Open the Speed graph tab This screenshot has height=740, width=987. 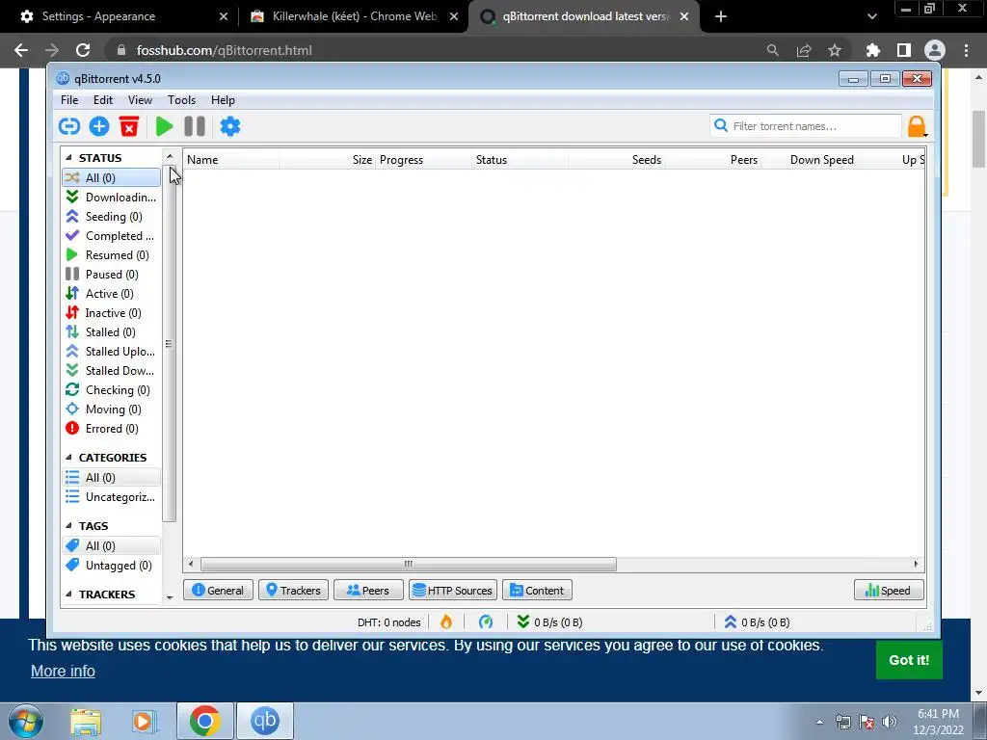889,591
